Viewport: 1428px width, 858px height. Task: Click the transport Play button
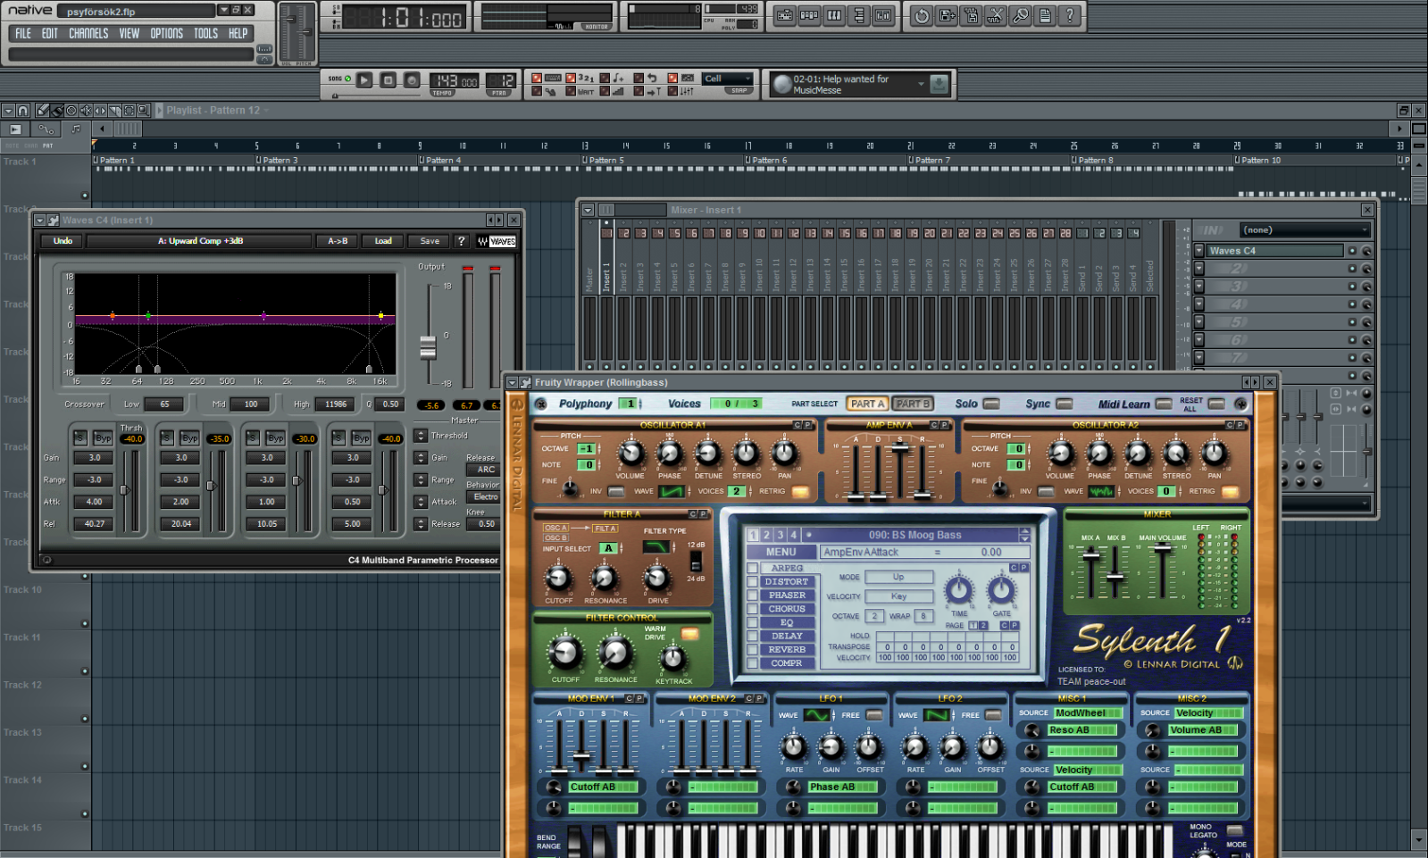click(364, 80)
